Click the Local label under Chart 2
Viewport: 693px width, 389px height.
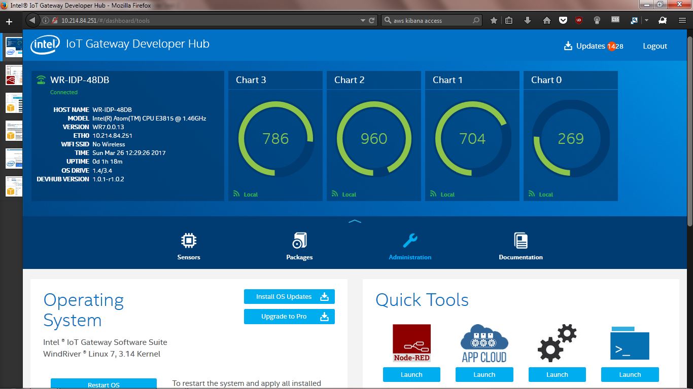[x=349, y=194]
